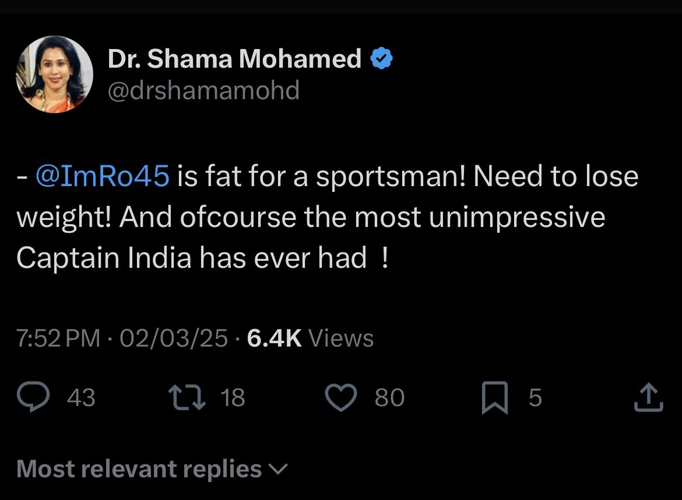Image resolution: width=682 pixels, height=500 pixels.
Task: Open the share upload icon
Action: click(648, 398)
